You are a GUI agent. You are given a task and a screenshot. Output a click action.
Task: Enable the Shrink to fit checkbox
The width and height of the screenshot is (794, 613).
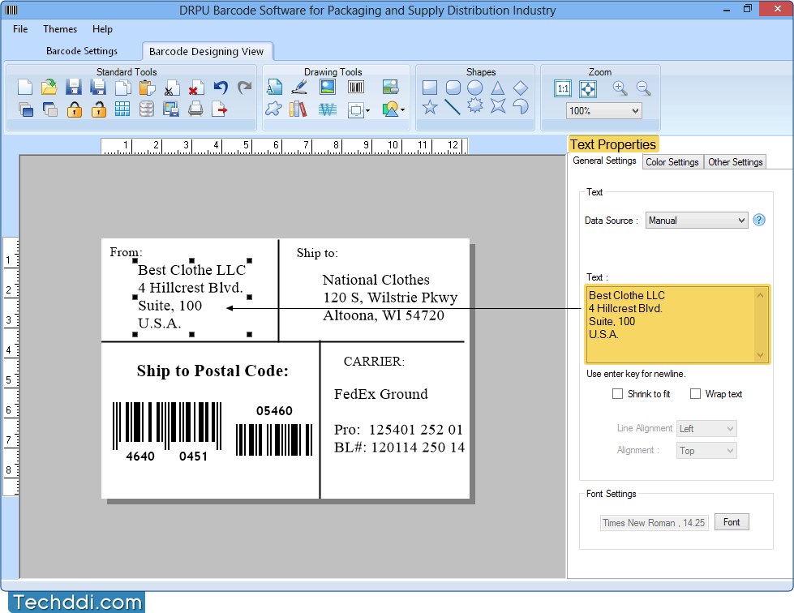click(x=617, y=394)
